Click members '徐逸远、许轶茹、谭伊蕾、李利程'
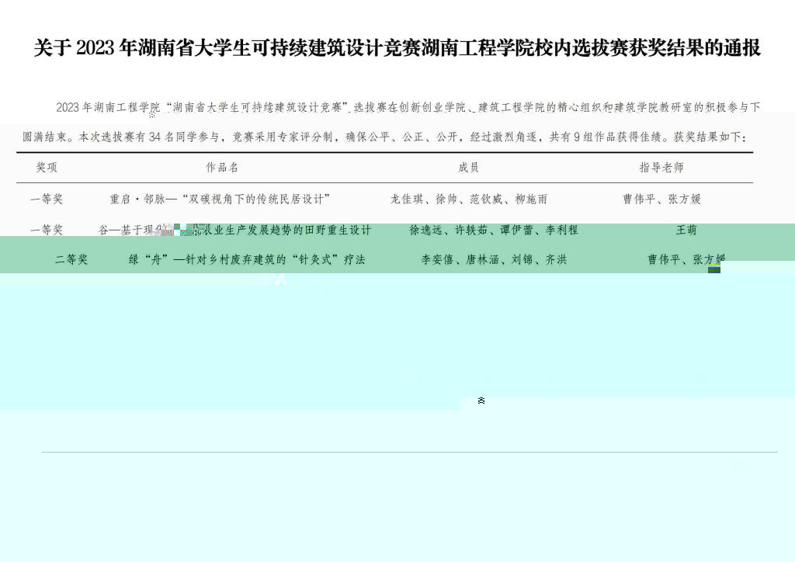This screenshot has width=795, height=562. (494, 230)
